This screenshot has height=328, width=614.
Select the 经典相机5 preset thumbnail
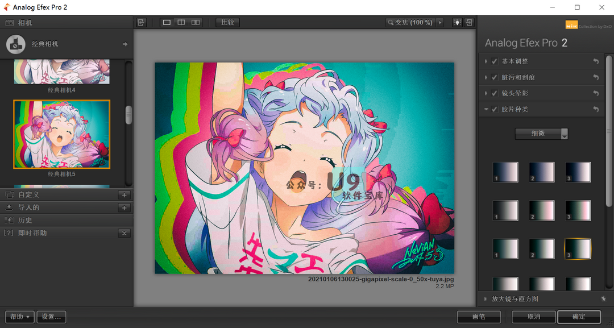tap(62, 134)
